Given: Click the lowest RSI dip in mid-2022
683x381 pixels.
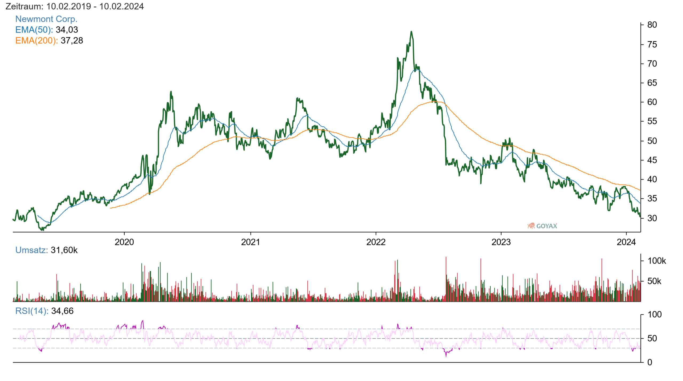Looking at the screenshot, I should pos(446,356).
